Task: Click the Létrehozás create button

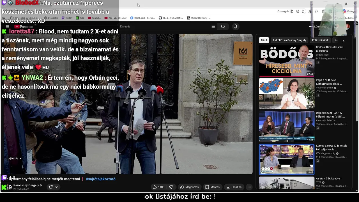Action: pyautogui.click(x=318, y=27)
